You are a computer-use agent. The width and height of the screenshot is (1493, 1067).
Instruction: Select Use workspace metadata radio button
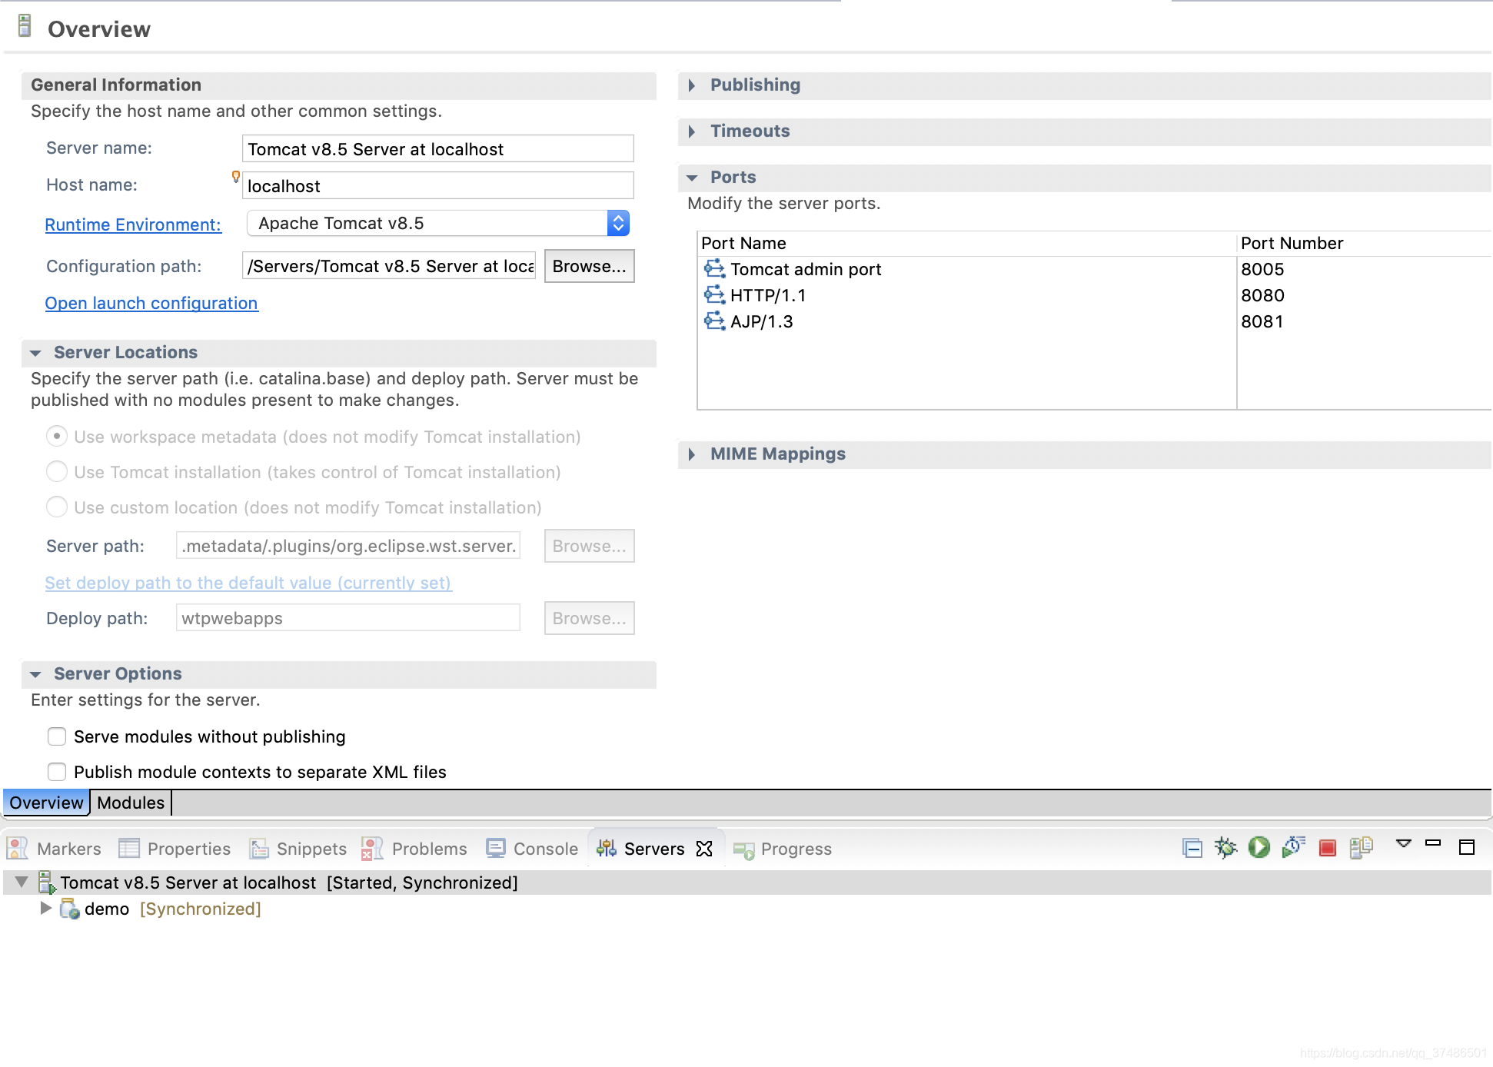[x=57, y=437]
